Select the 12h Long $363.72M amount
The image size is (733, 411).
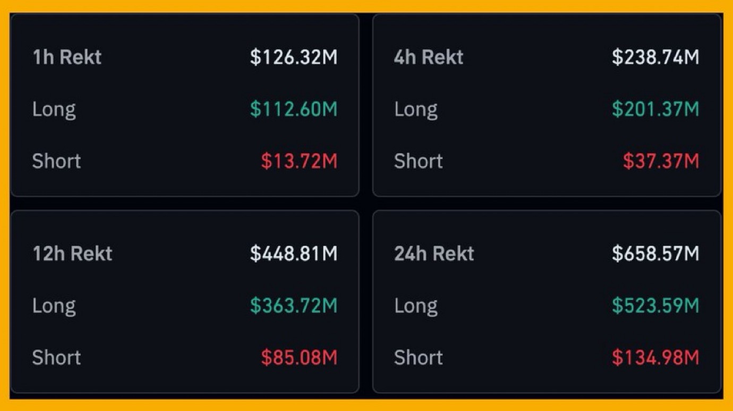coord(294,305)
